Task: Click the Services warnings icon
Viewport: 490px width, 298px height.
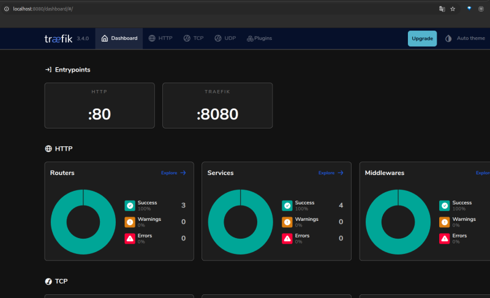Action: point(287,222)
